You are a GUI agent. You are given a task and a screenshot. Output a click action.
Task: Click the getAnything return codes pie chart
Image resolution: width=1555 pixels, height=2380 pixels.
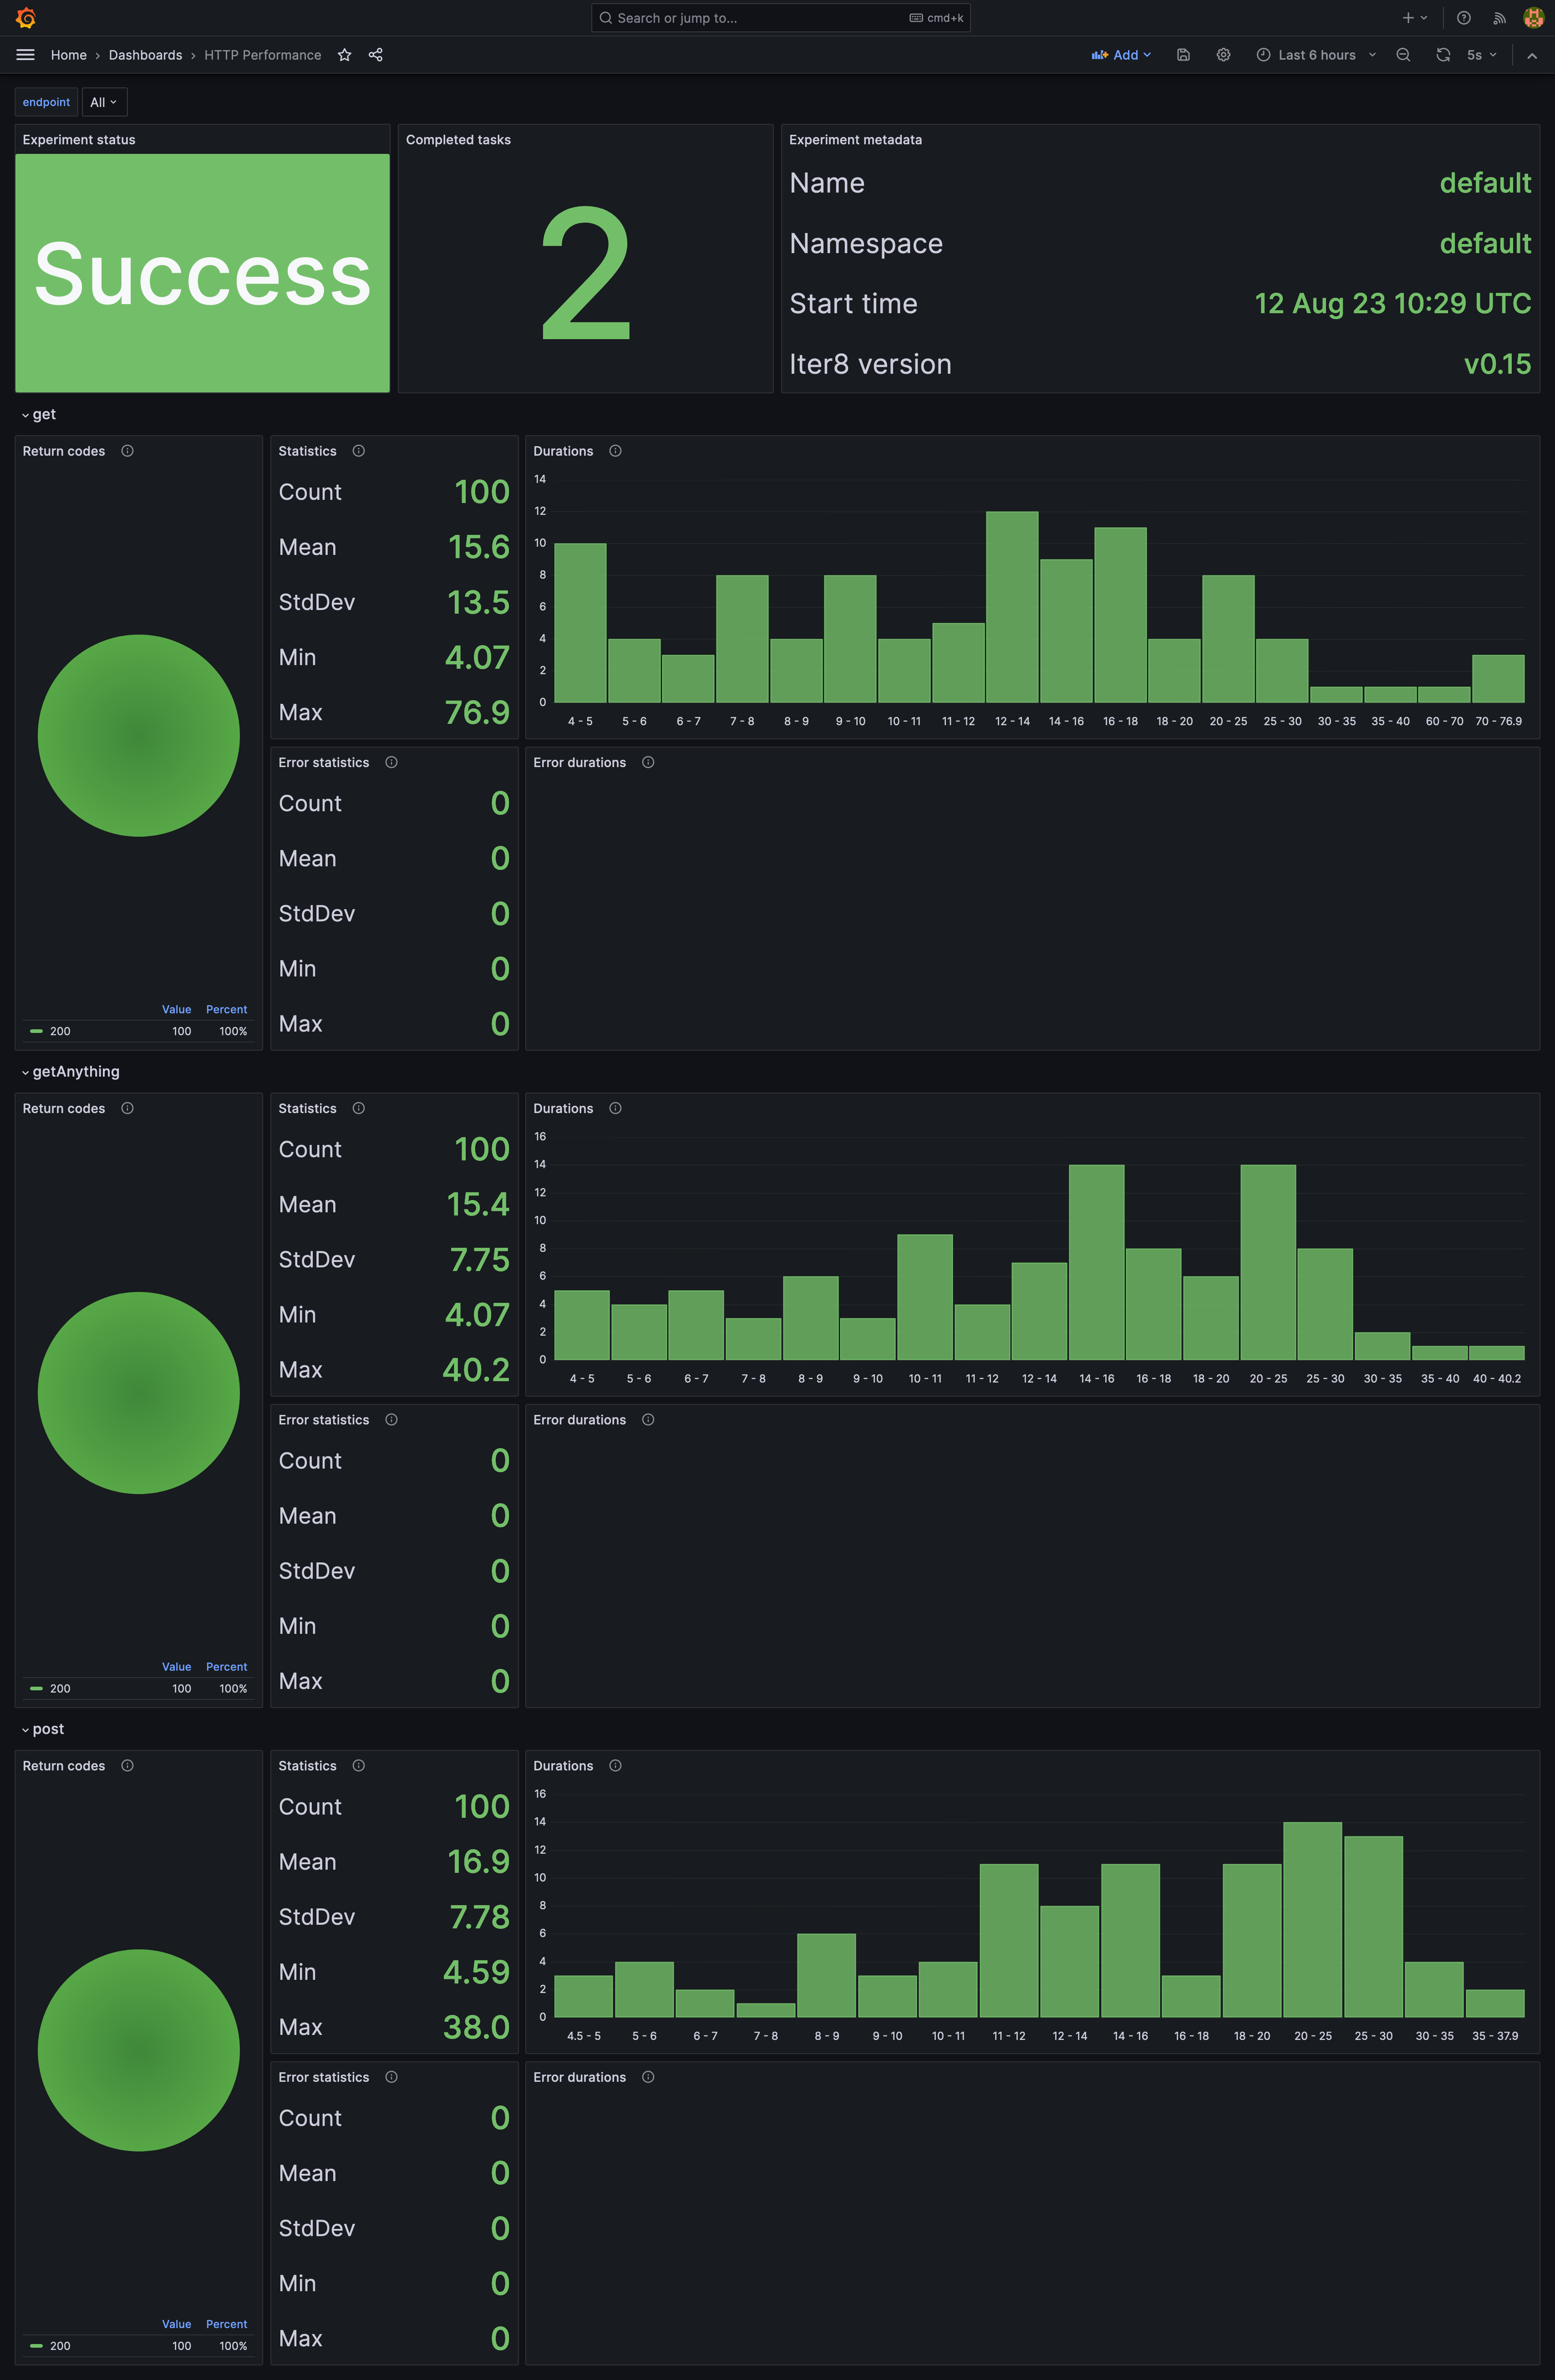pos(139,1393)
